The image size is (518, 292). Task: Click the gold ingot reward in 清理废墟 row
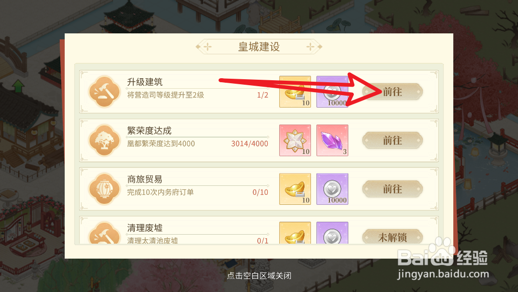tap(295, 233)
